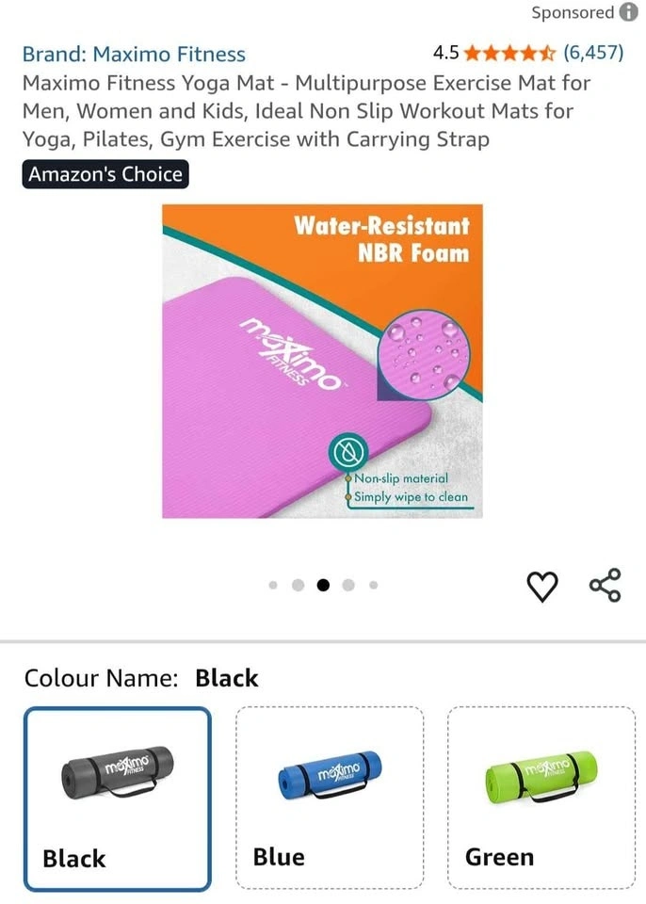Screen dimensions: 646x904
Task: Select the Black colour option
Action: click(118, 799)
